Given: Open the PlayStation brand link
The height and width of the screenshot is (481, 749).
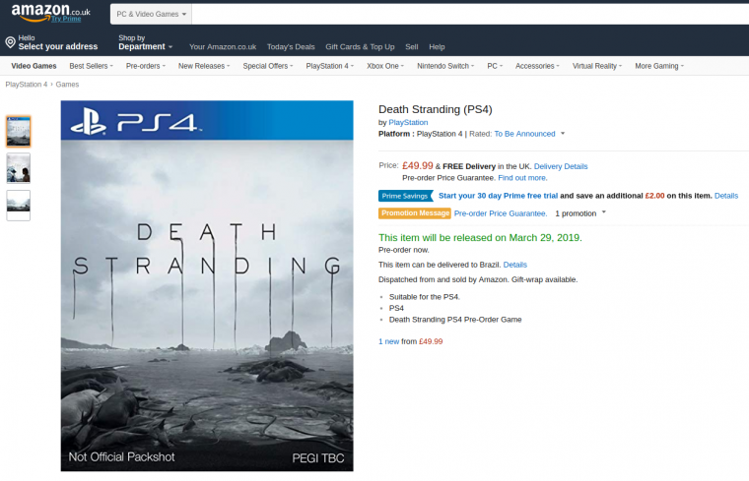Looking at the screenshot, I should (x=408, y=122).
